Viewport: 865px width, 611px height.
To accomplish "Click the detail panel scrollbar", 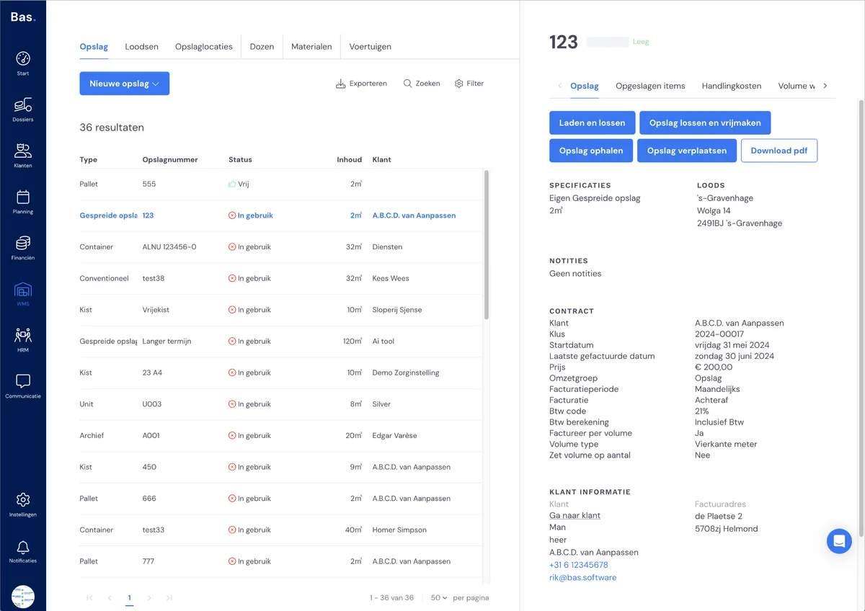I will [860, 317].
